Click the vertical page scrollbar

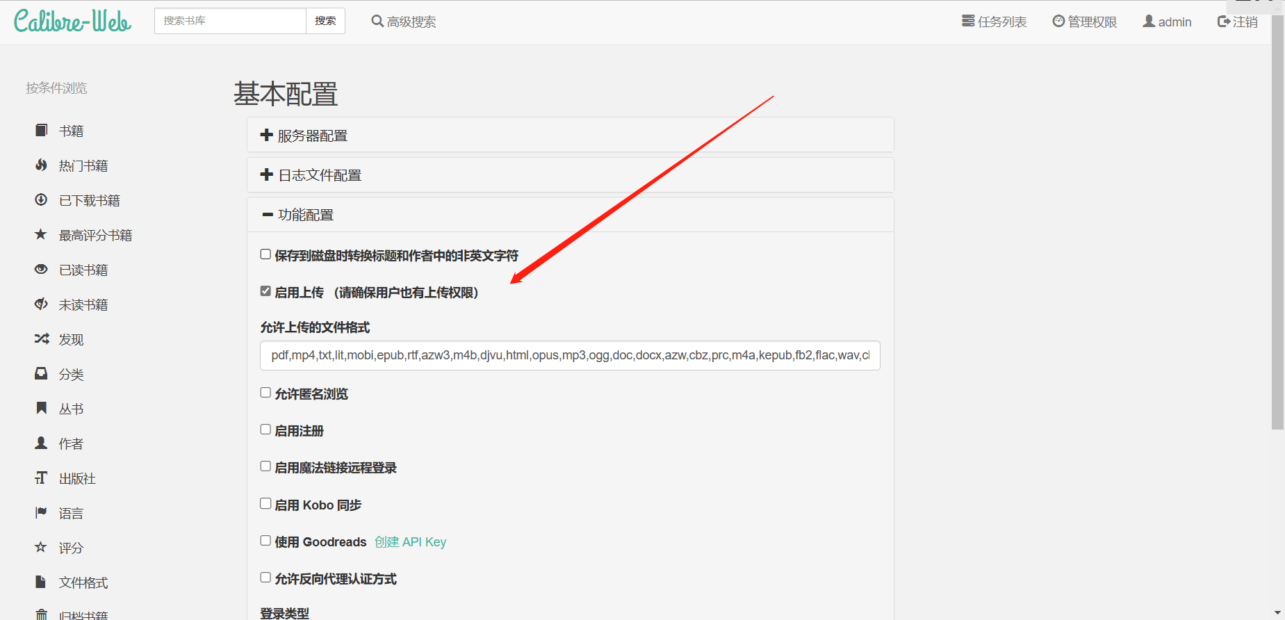point(1277,222)
